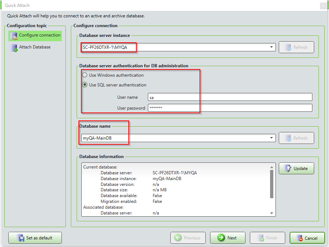
Task: Click the Attach Database icon in sidebar
Action: tap(14, 48)
